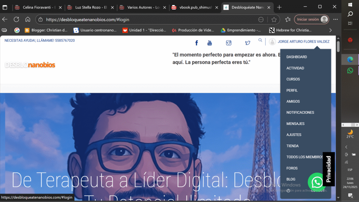Open the YouTube channel icon
The width and height of the screenshot is (359, 202).
coord(210,43)
